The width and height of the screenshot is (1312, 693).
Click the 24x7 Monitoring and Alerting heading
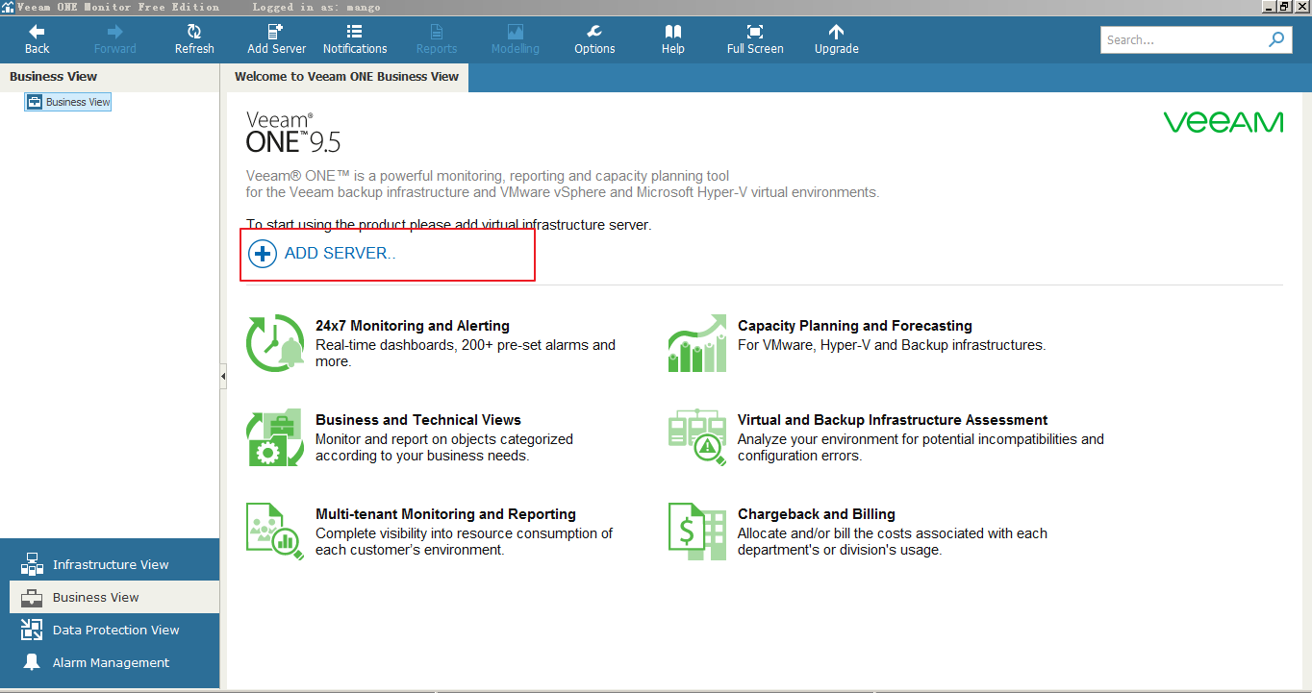point(413,326)
